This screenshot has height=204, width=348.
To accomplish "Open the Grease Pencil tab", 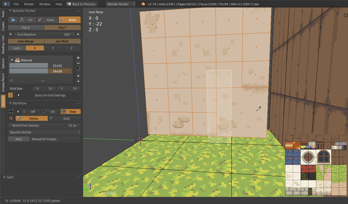I will point(3,82).
